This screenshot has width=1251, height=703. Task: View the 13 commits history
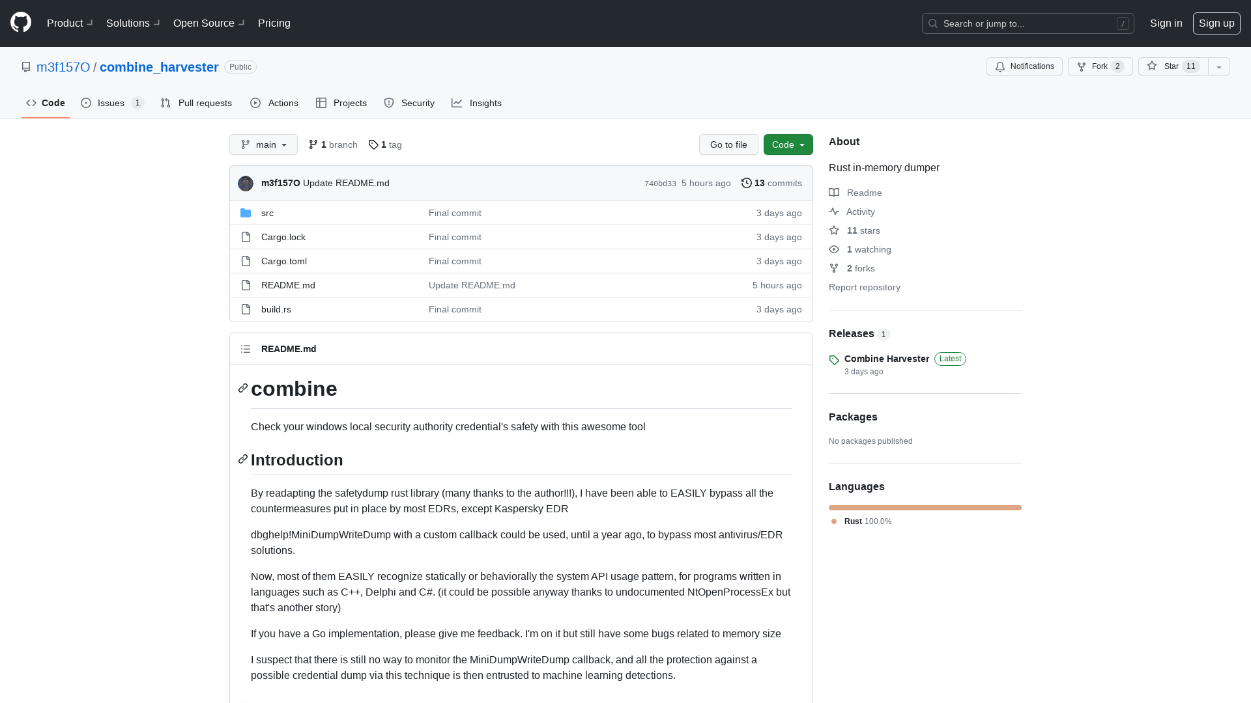771,183
